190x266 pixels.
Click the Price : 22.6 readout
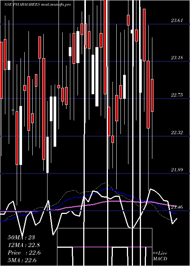click(x=24, y=253)
